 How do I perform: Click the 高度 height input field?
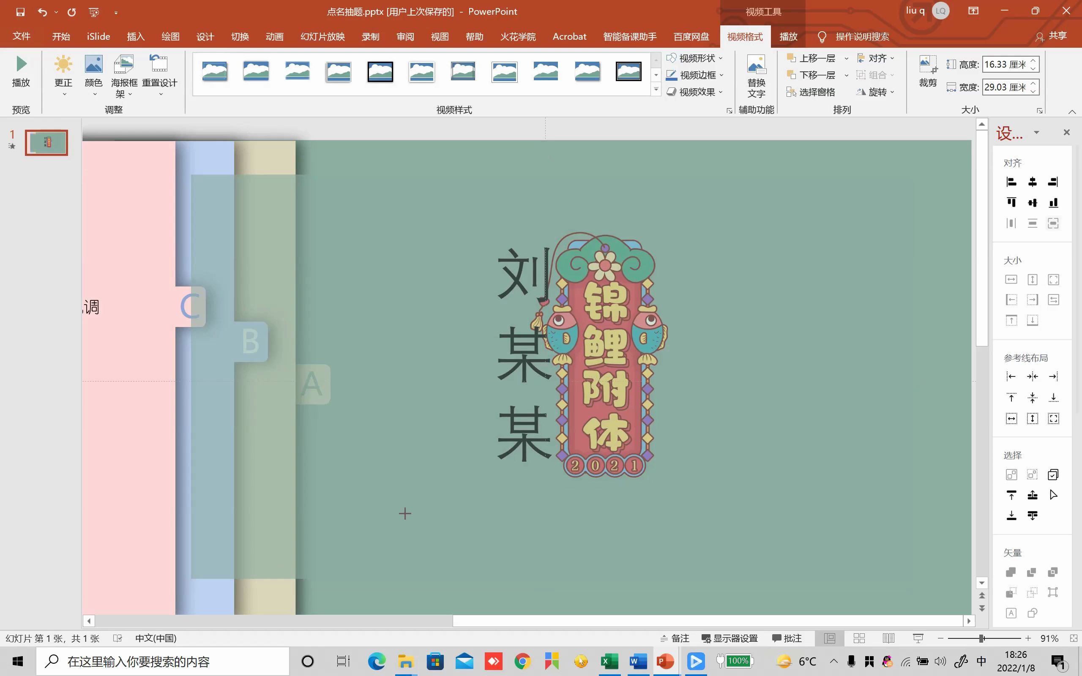pos(1005,64)
